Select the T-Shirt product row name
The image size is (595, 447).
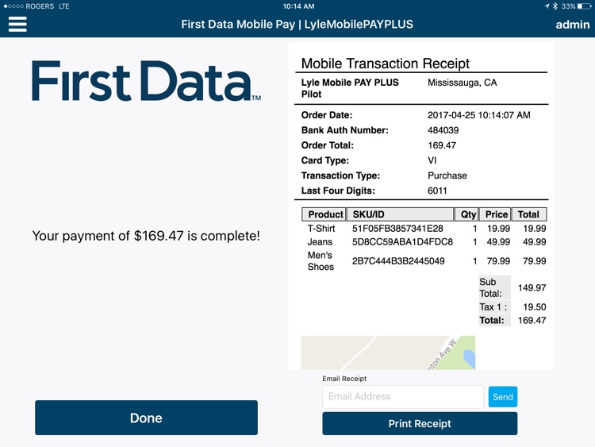tap(321, 228)
